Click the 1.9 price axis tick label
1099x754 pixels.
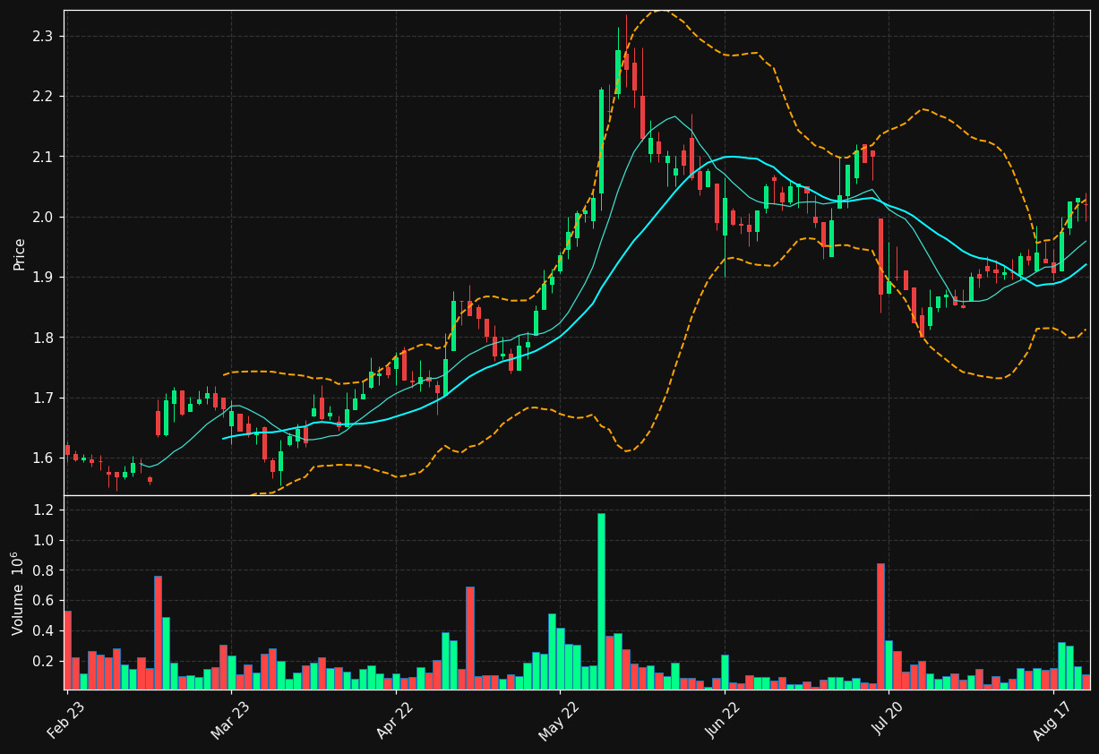coord(44,278)
